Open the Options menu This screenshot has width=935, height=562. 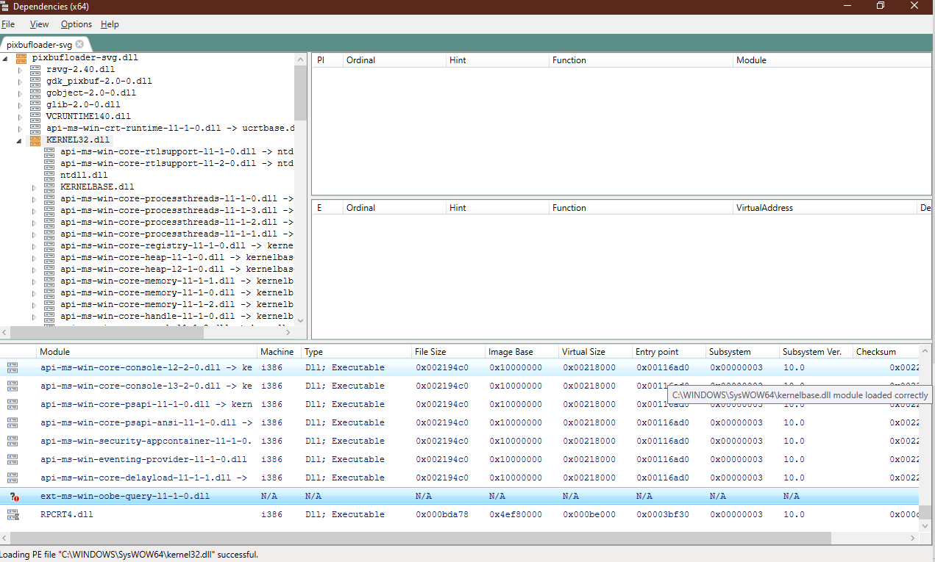click(77, 24)
